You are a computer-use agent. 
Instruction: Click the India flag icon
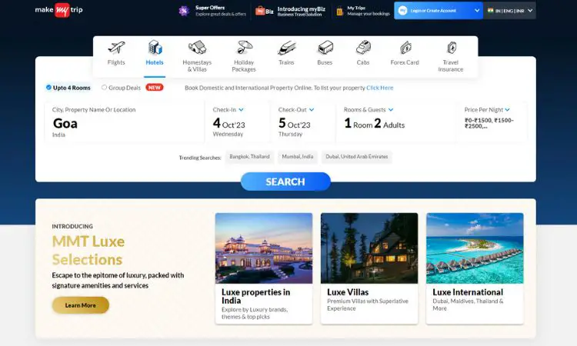coord(491,11)
